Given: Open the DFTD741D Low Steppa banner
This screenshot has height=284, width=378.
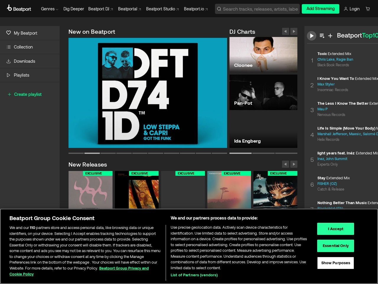Looking at the screenshot, I should pyautogui.click(x=148, y=93).
